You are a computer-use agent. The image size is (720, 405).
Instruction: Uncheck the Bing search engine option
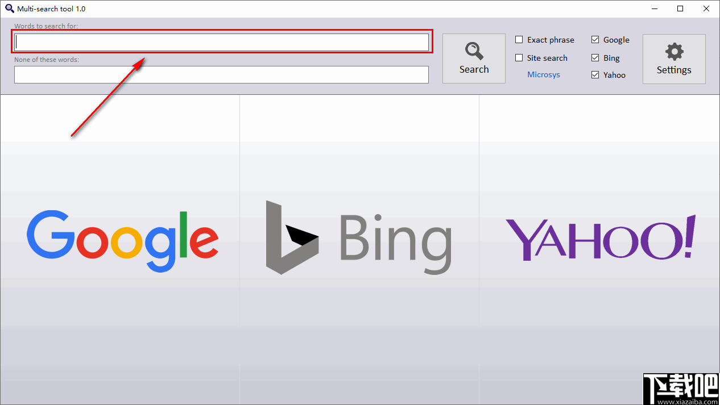pos(595,57)
